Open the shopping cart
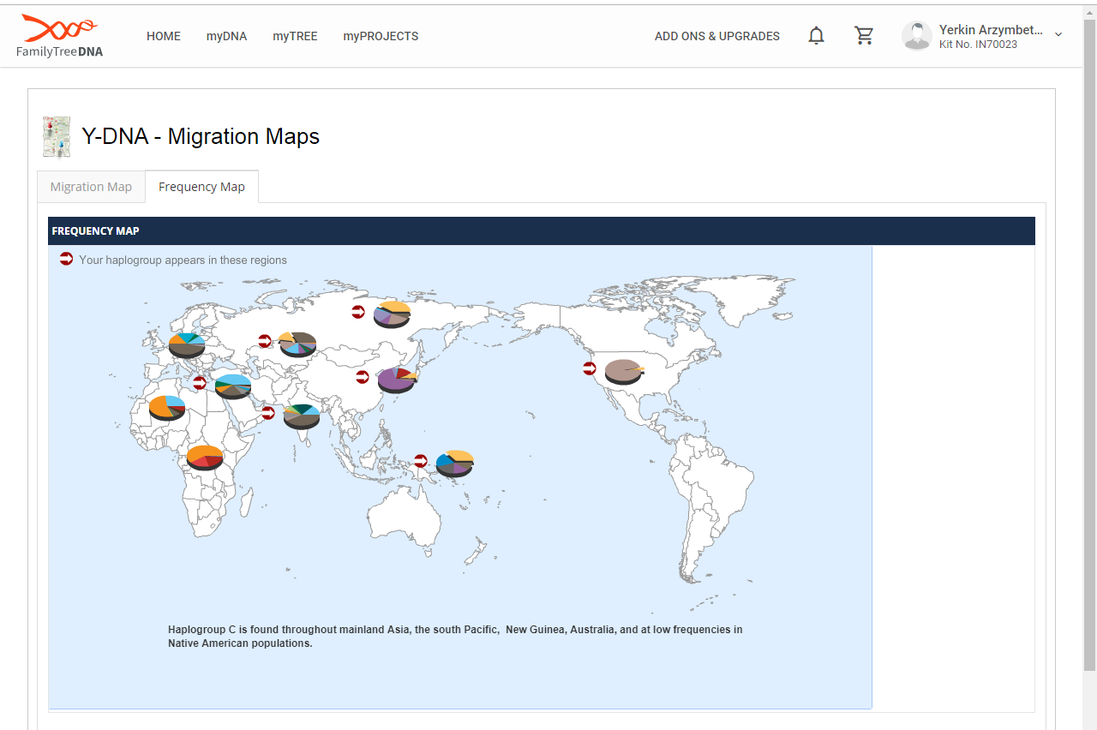1097x730 pixels. coord(864,36)
